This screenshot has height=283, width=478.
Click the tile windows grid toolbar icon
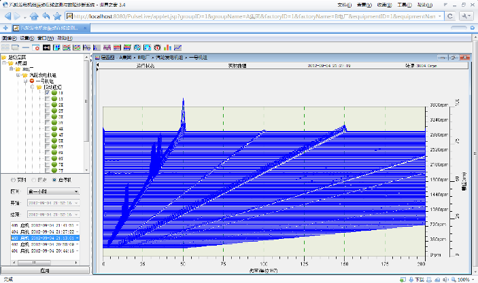(5, 48)
